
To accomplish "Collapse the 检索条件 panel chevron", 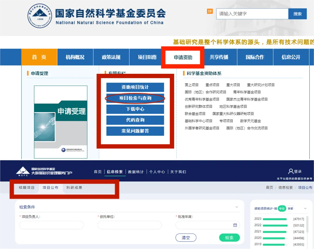I will [237, 207].
